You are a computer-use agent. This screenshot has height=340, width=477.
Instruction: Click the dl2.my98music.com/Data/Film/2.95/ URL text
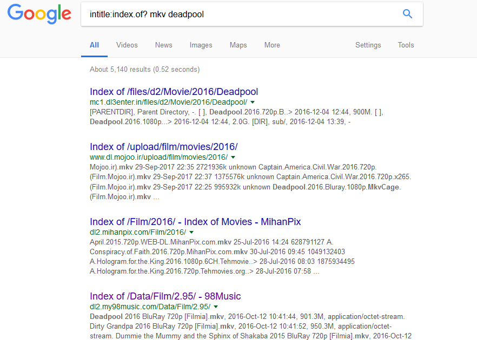coord(150,307)
